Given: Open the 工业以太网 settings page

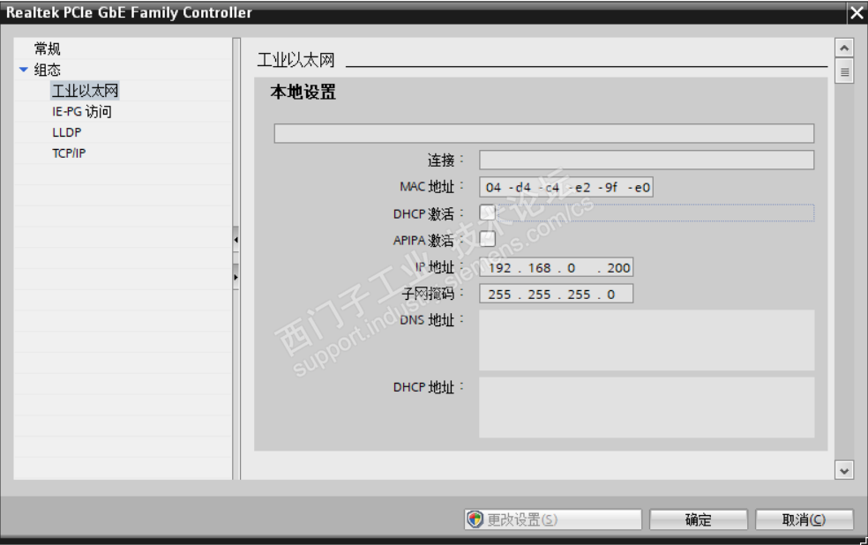Looking at the screenshot, I should point(85,91).
